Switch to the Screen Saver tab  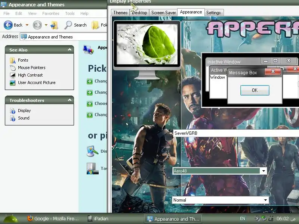(163, 13)
